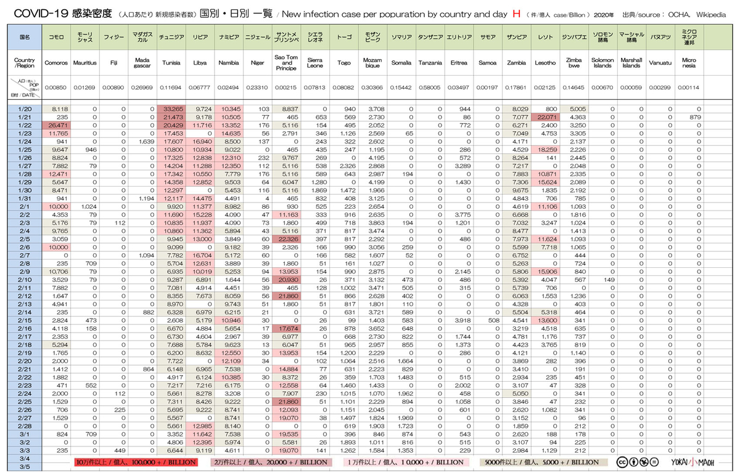
Task: Click Zimbabwe value 5,005
Action: pyautogui.click(x=577, y=108)
